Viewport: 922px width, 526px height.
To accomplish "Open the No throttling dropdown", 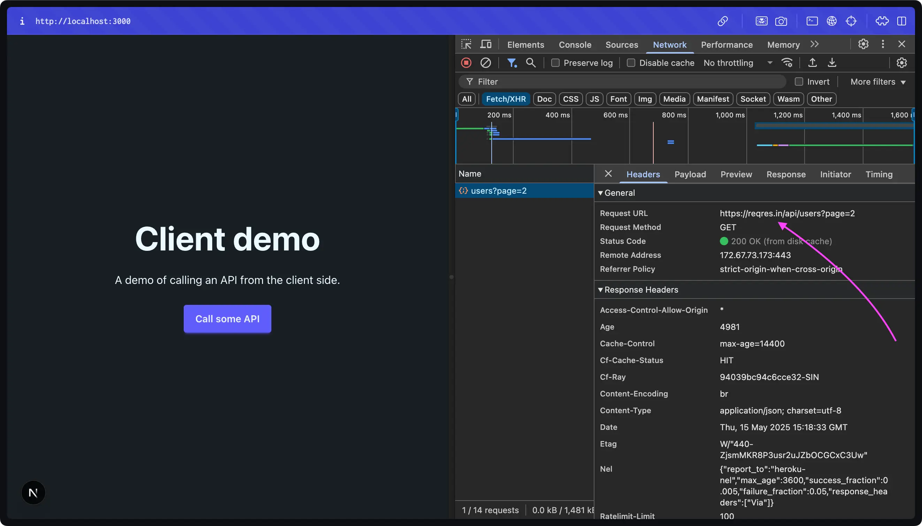I will coord(738,63).
